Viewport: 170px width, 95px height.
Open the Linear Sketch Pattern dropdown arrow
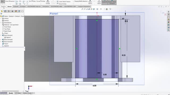[73, 2]
